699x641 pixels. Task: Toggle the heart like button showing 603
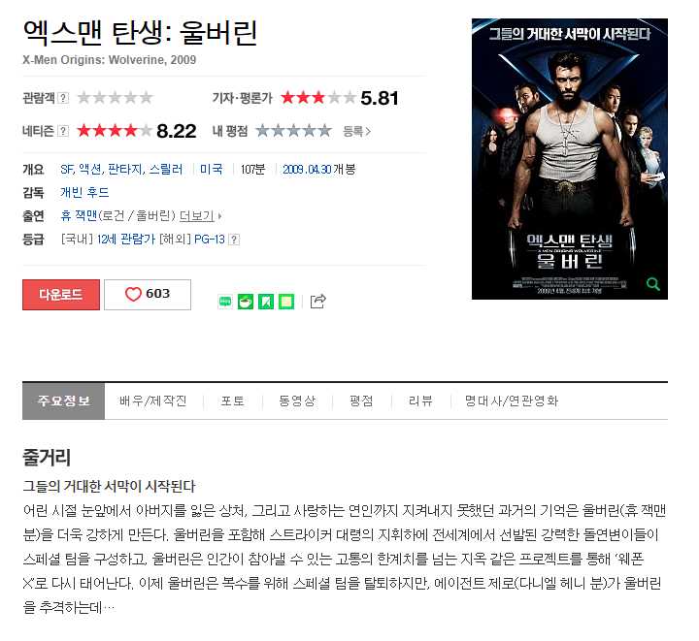[x=148, y=294]
